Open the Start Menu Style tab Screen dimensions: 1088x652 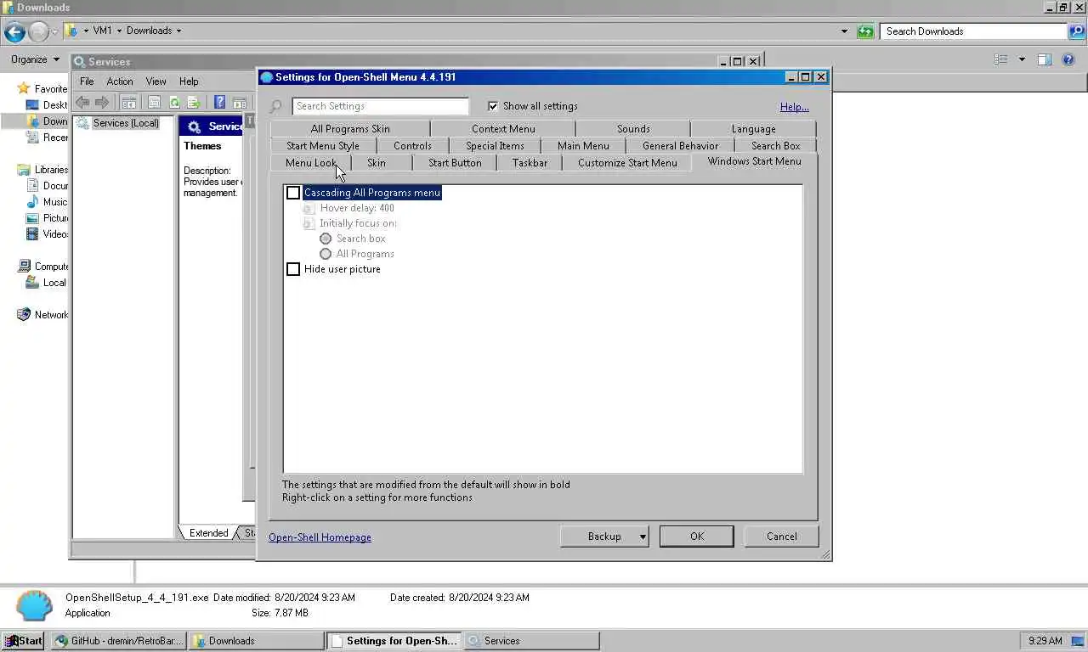coord(323,146)
